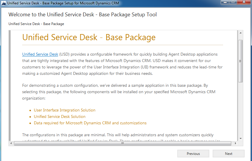Screen dimensions: 252x161
Task: Click the User Interface Integration Solution bullet
Action: coord(65,110)
